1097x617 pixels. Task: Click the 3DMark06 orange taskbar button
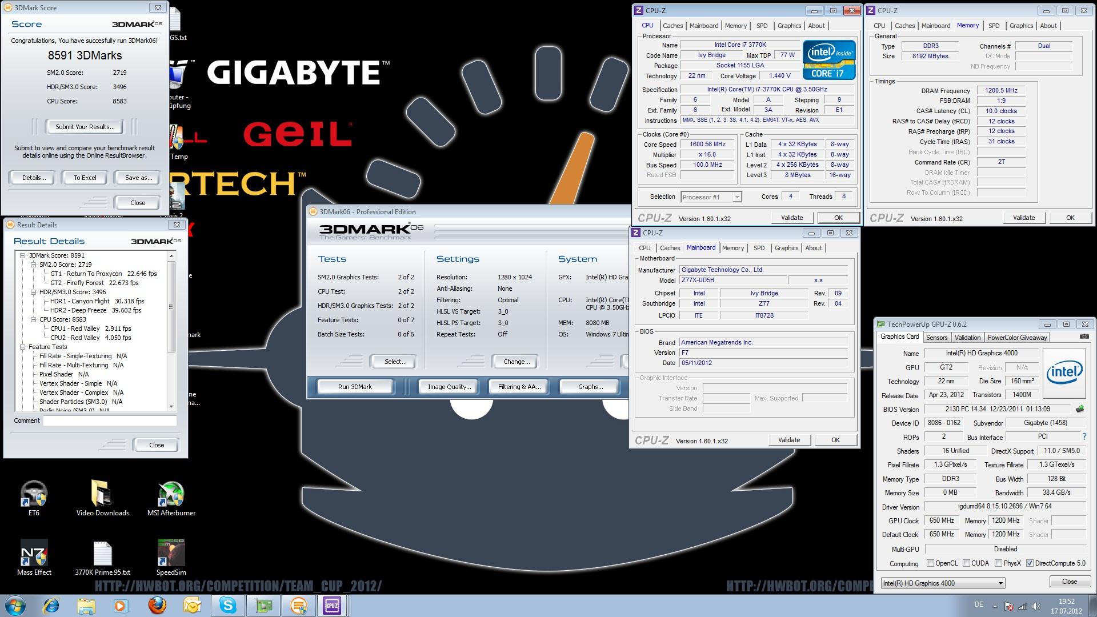[x=298, y=606]
